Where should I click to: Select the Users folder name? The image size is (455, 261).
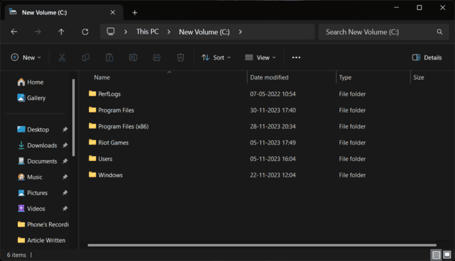(105, 159)
